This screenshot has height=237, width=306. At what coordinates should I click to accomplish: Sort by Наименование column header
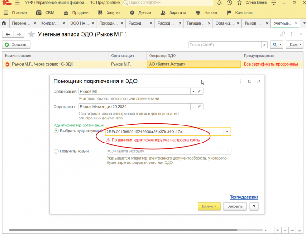point(55,56)
